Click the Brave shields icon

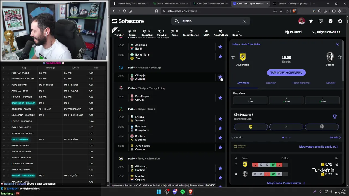[x=294, y=11]
